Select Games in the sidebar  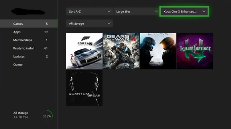tap(29, 24)
